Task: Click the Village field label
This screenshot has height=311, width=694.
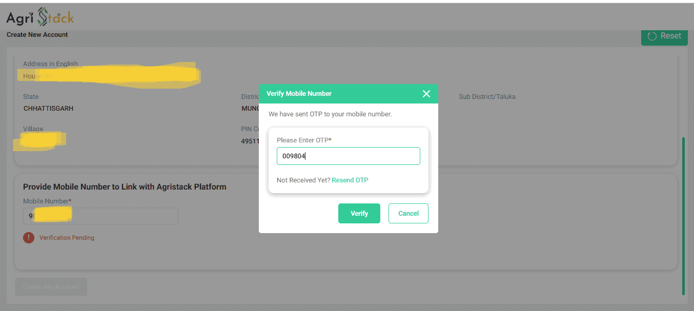Action: point(33,129)
